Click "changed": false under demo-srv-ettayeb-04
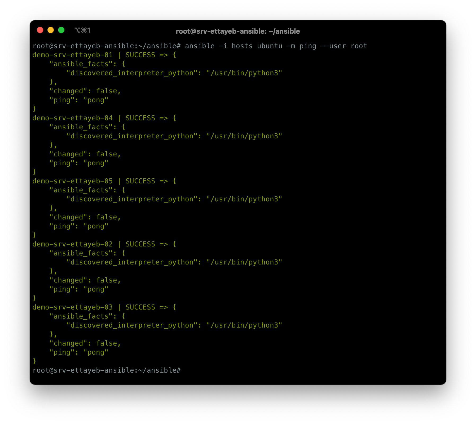Screen dimensions: 476x424 point(85,154)
